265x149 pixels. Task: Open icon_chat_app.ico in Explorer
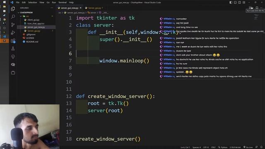36,24
